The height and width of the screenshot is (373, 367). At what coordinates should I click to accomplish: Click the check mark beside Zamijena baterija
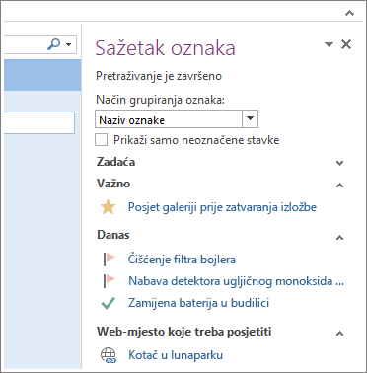108,303
